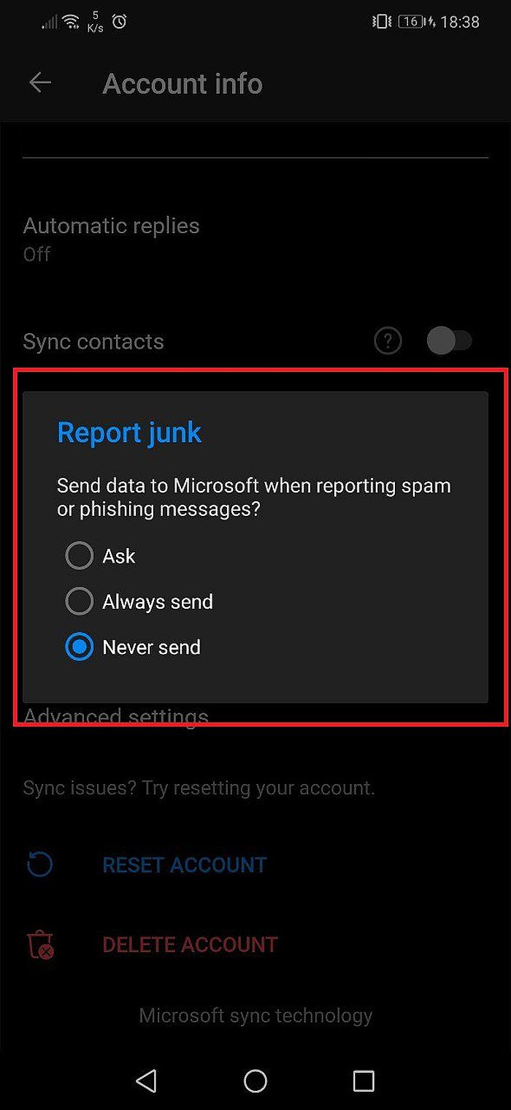Viewport: 511px width, 1110px height.
Task: Toggle the Sync contacts switch
Action: 450,341
